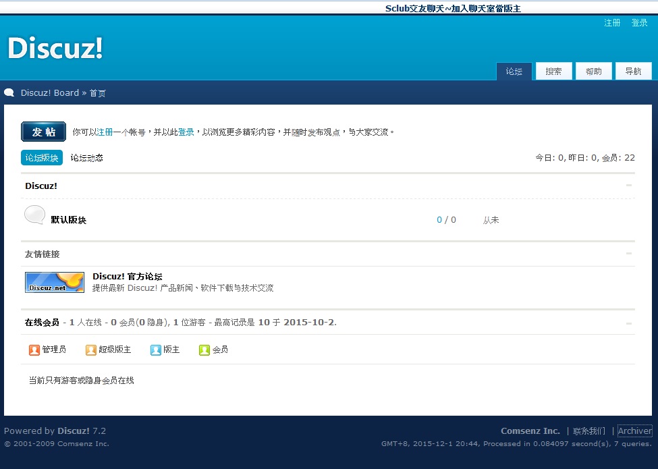Collapse the Discuz! category section
Screen dimensions: 658x469
pos(628,186)
